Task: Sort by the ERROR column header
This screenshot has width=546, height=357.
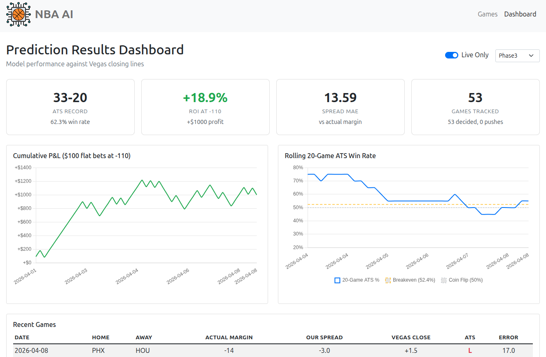Action: pos(508,337)
